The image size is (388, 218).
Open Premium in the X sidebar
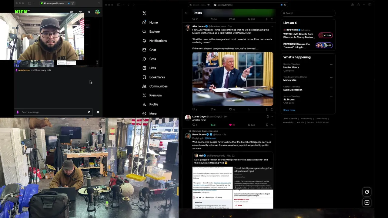click(x=152, y=95)
